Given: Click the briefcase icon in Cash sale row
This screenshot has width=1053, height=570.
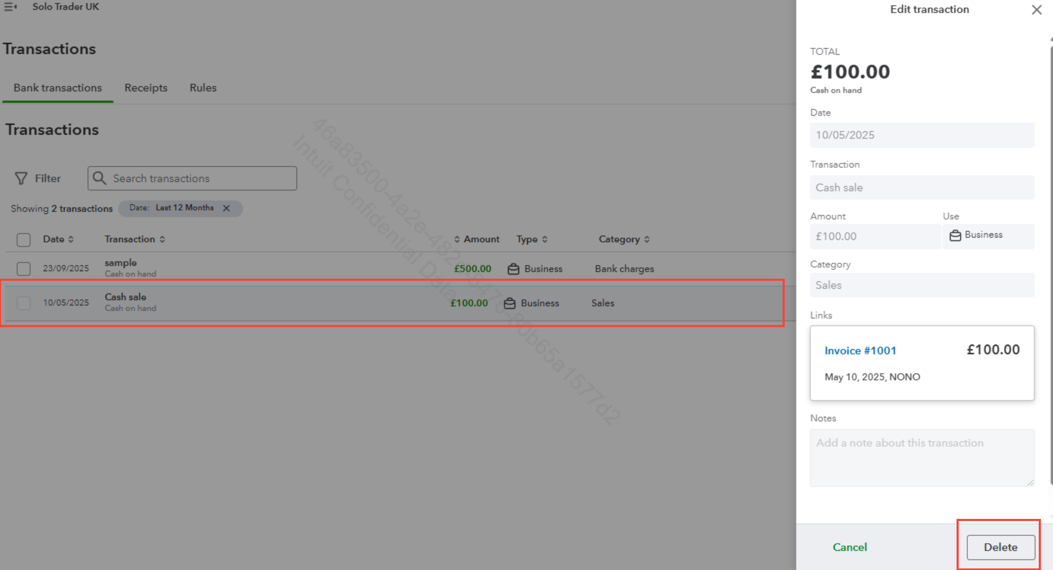Looking at the screenshot, I should [509, 303].
